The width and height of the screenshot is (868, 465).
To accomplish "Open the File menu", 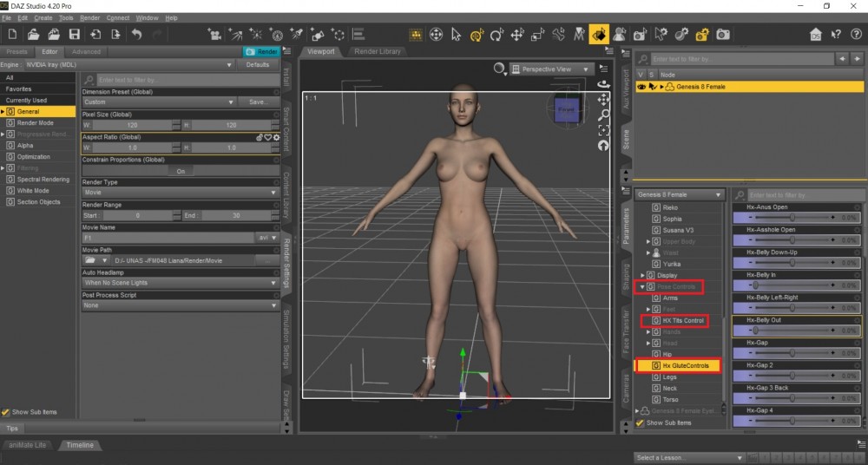I will [x=7, y=17].
